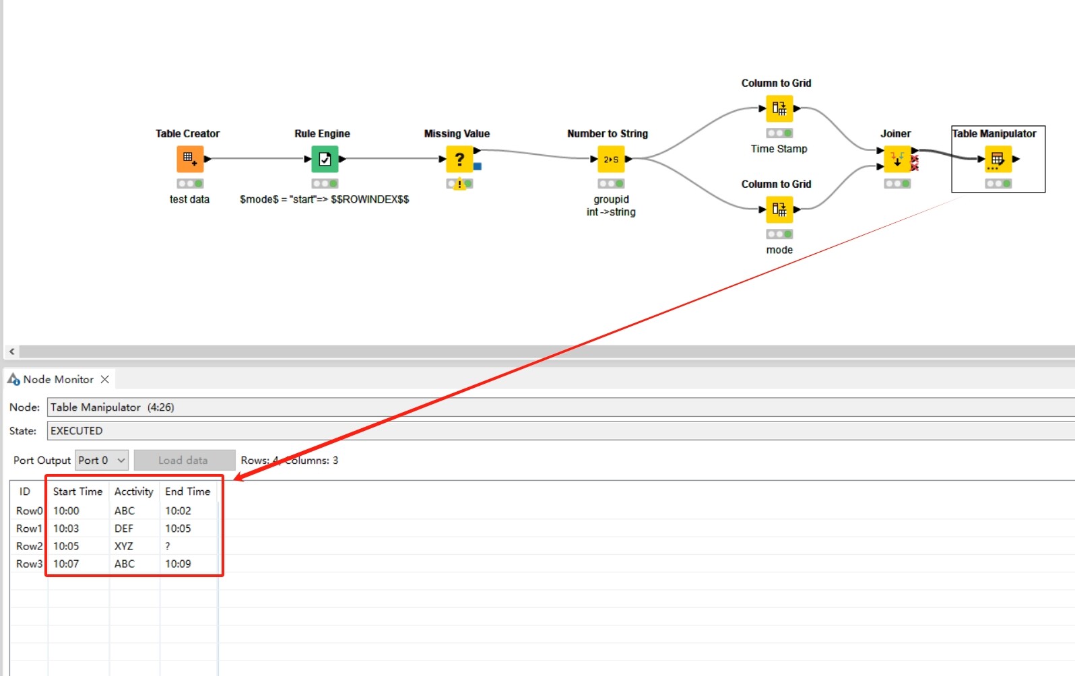Screen dimensions: 1075x676
Task: Click the Missing Value node icon
Action: [459, 159]
